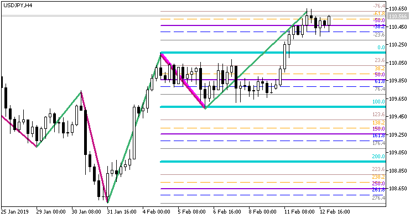Click the 109.250 price axis label
The image size is (415, 218).
[398, 134]
